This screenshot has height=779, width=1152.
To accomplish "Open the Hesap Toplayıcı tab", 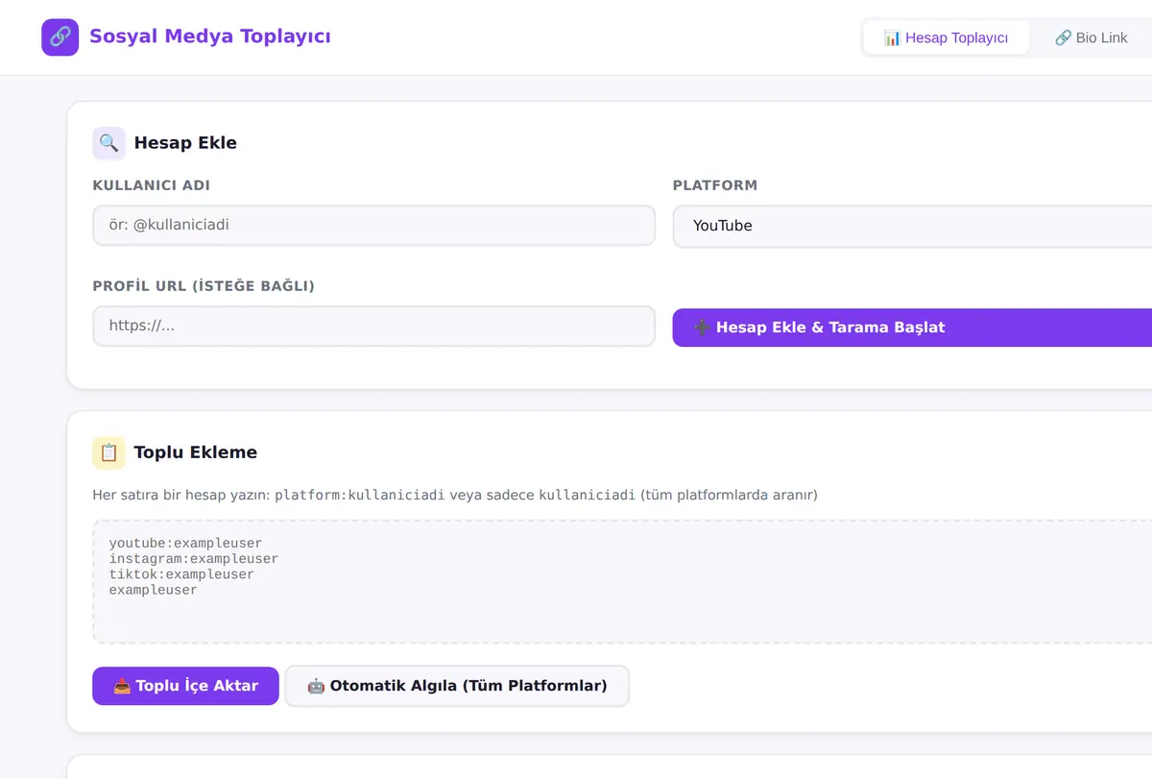I will pos(946,37).
